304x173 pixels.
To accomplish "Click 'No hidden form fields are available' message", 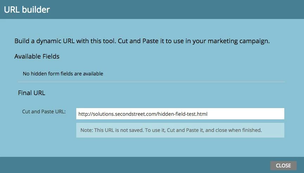I will tap(63, 74).
